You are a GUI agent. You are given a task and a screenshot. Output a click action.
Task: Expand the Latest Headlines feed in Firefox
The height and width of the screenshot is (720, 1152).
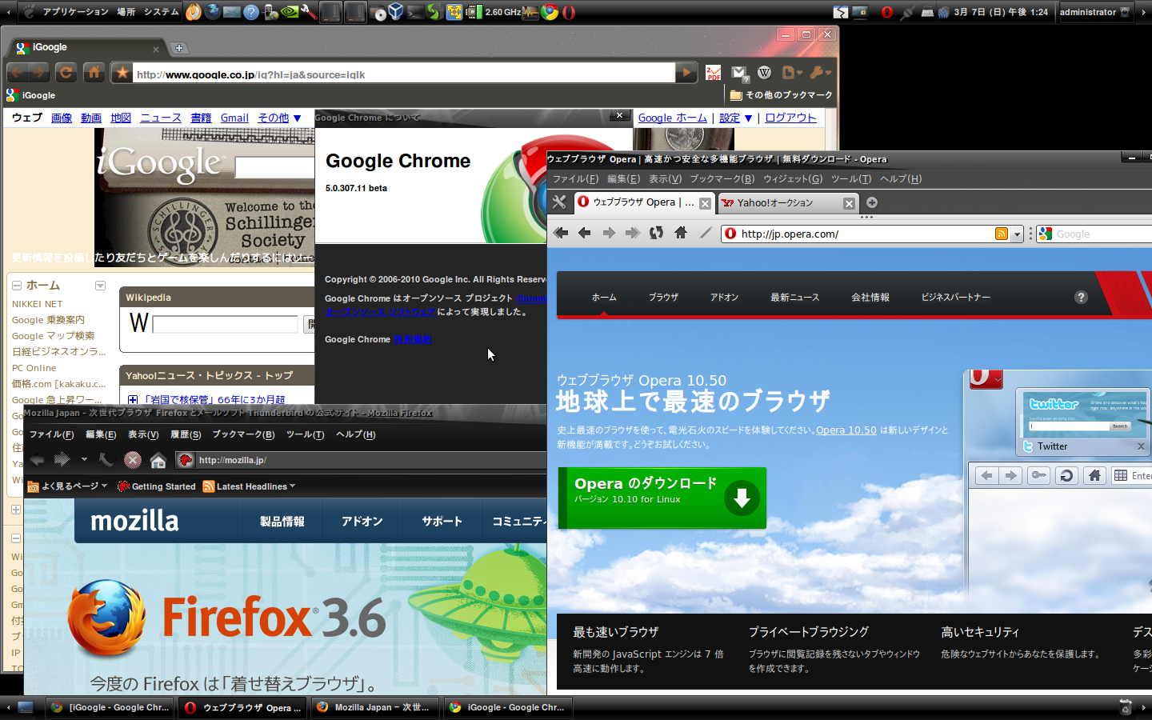(250, 486)
